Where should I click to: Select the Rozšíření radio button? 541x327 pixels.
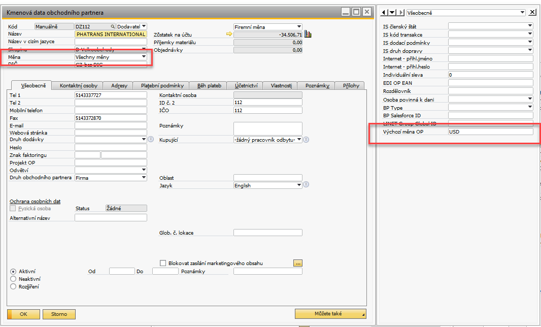tap(13, 286)
